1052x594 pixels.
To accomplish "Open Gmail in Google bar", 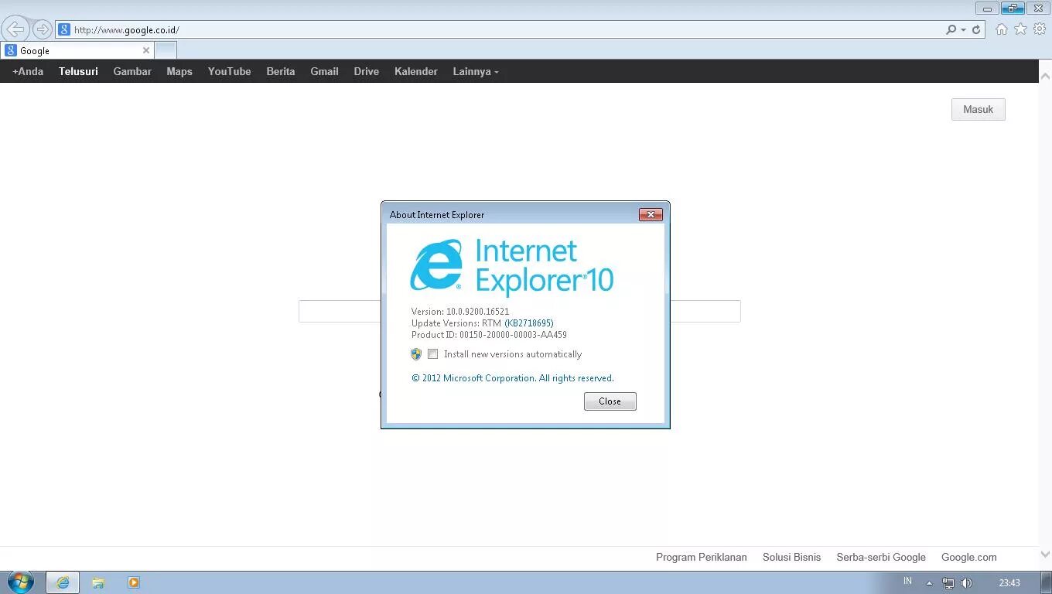I will [324, 71].
